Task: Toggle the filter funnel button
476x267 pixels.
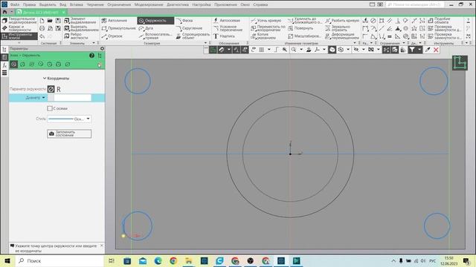Action: tap(411, 50)
